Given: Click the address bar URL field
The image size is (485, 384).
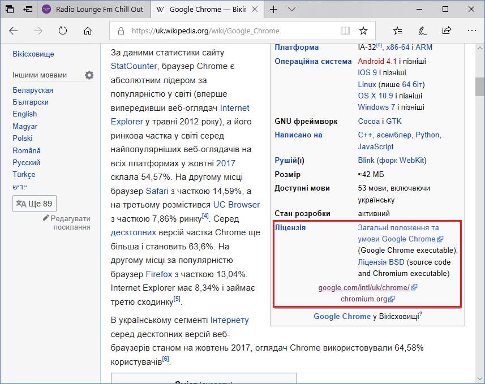Looking at the screenshot, I should [x=205, y=31].
